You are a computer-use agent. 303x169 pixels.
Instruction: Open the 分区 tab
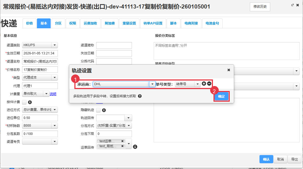tap(58, 23)
